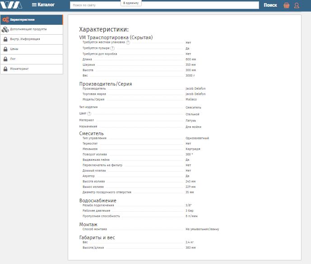Click the В админку button
This screenshot has width=311, height=264.
pyautogui.click(x=131, y=3)
